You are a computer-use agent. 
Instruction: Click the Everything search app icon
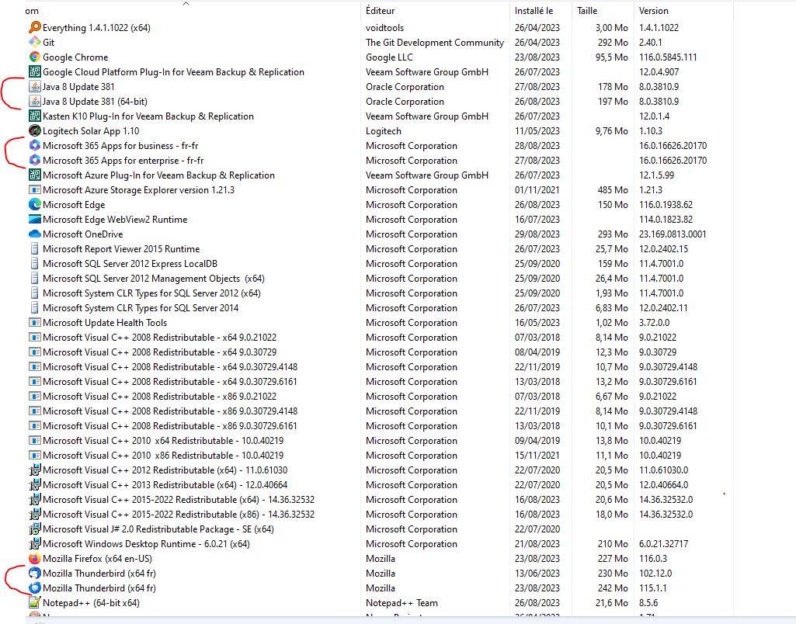(x=34, y=27)
